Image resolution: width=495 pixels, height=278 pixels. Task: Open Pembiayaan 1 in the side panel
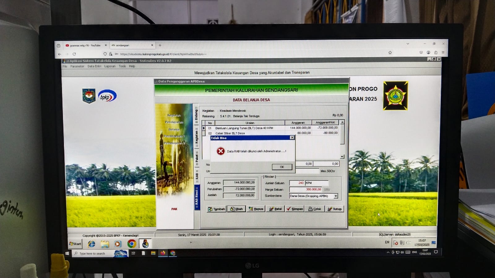(x=174, y=136)
